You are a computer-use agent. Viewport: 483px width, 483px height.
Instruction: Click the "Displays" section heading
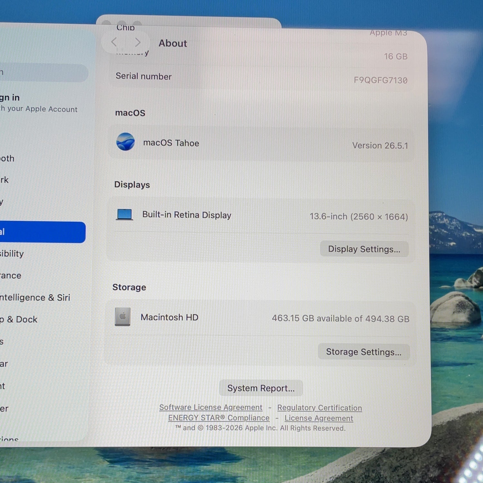pyautogui.click(x=132, y=185)
